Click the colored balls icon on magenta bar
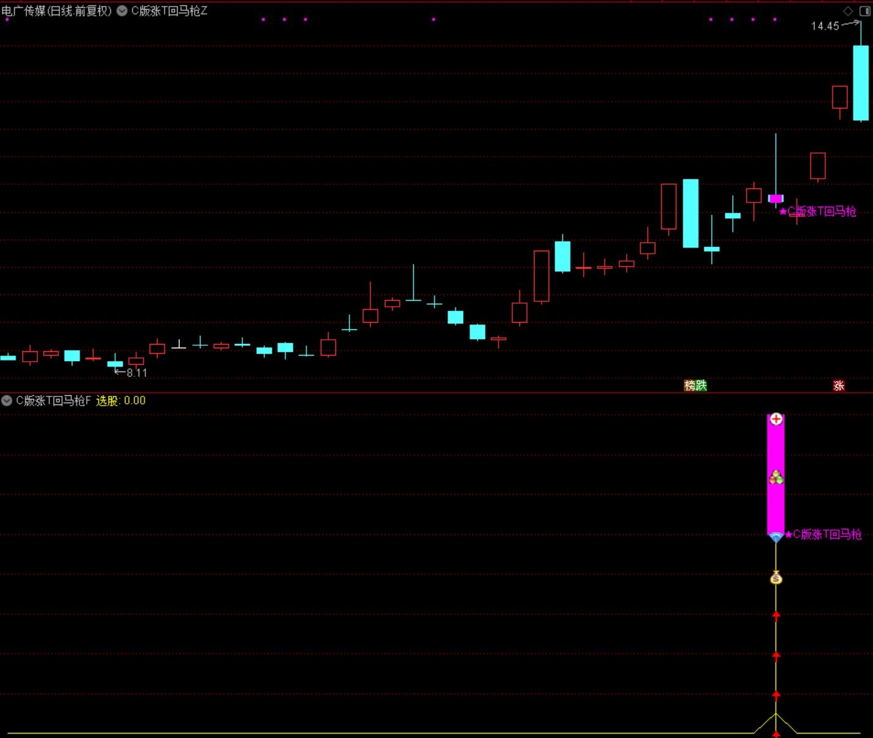The width and height of the screenshot is (873, 738). click(776, 477)
